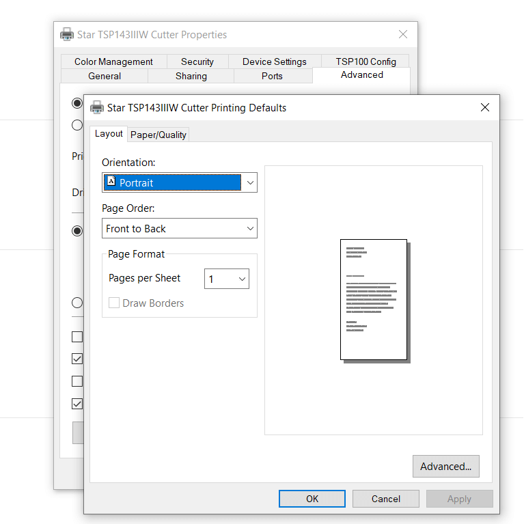The height and width of the screenshot is (524, 524).
Task: Click the greyed-out Apply button
Action: tap(459, 499)
